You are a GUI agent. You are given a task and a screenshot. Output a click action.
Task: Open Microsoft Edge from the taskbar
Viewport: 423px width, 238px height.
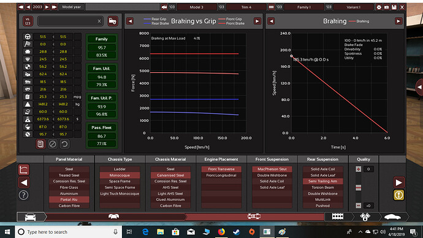coord(145,232)
